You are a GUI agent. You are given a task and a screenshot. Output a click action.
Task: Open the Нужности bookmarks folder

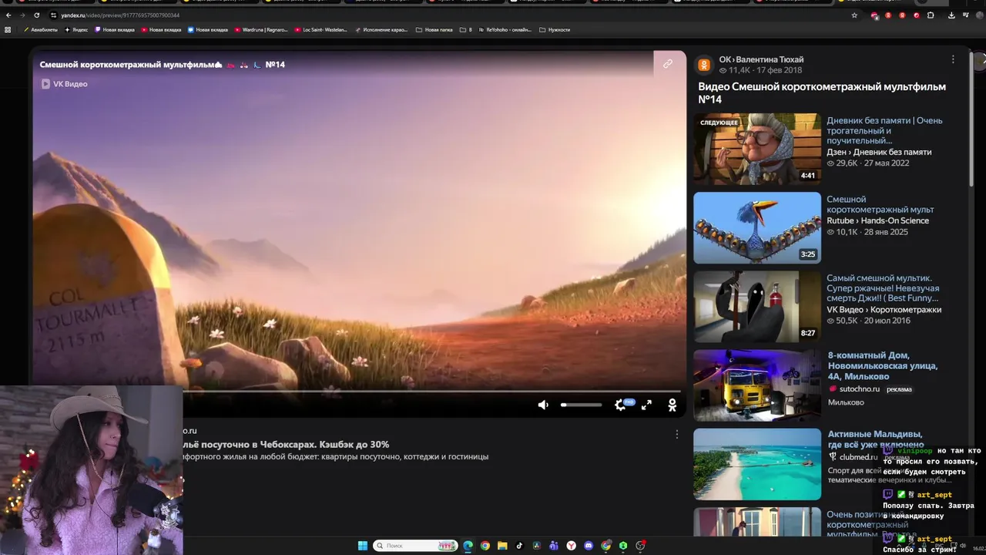coord(555,30)
